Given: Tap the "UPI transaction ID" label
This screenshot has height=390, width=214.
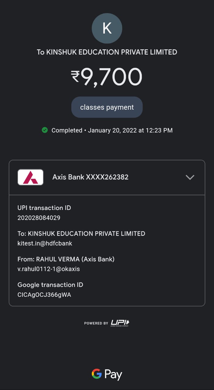Looking at the screenshot, I should [44, 208].
